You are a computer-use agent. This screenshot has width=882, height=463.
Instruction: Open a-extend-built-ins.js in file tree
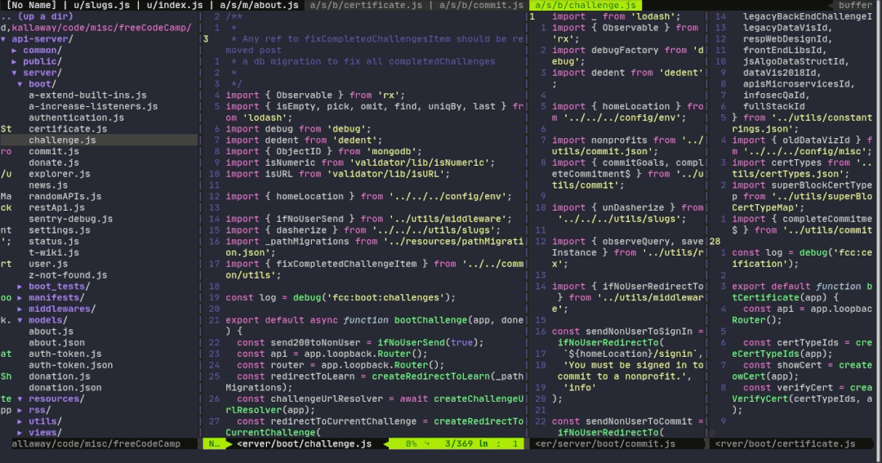pyautogui.click(x=87, y=95)
